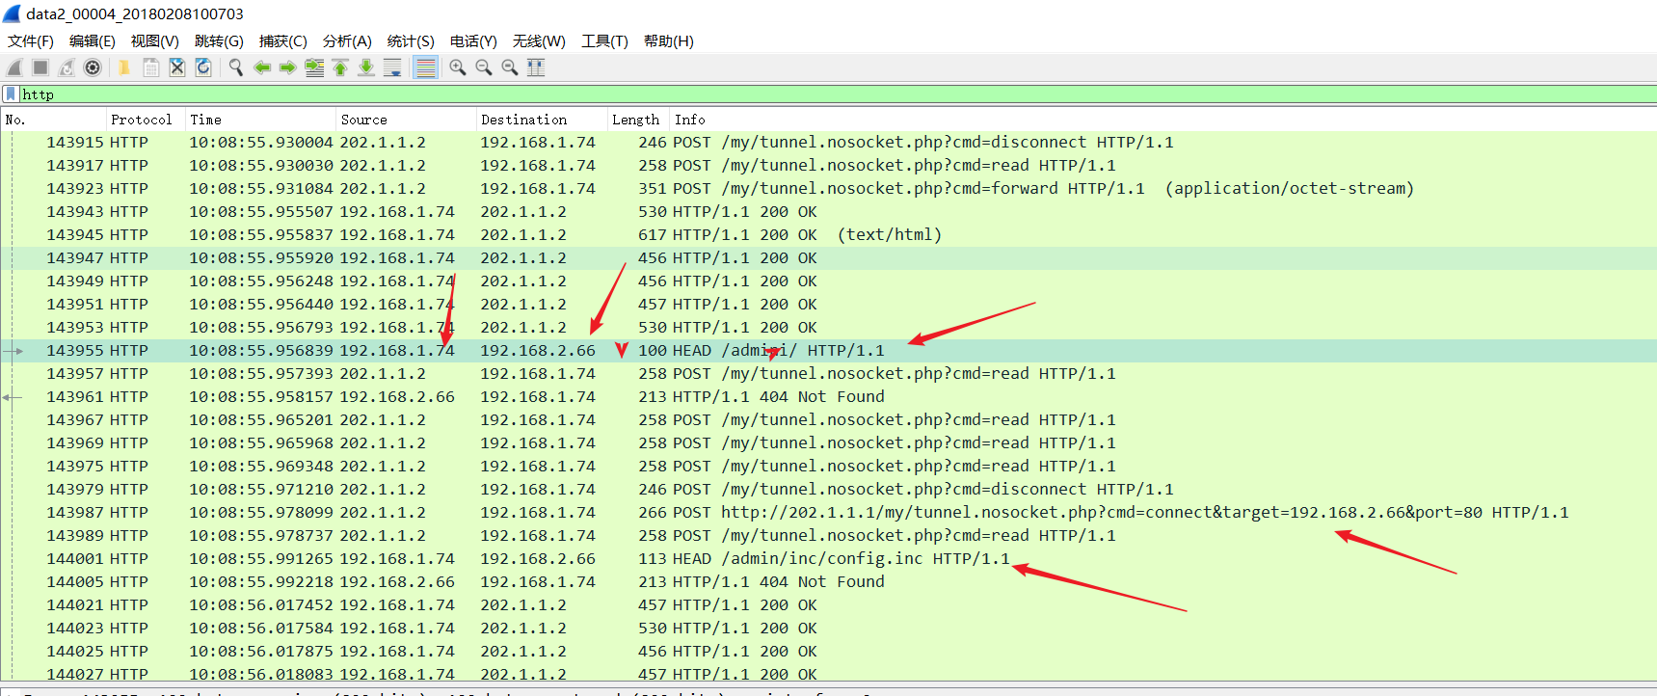Open the 捕获(C) menu
The width and height of the screenshot is (1657, 696).
point(283,40)
